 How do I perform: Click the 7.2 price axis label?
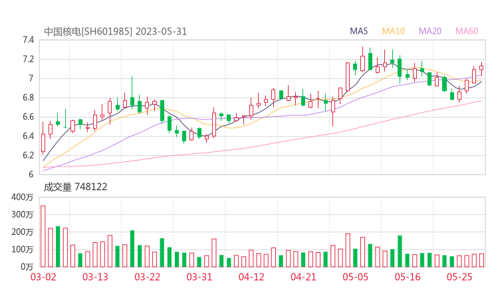coord(28,59)
